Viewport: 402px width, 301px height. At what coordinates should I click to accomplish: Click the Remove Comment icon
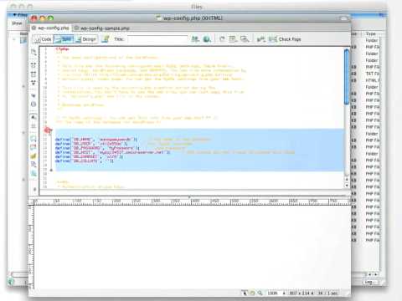(x=33, y=146)
